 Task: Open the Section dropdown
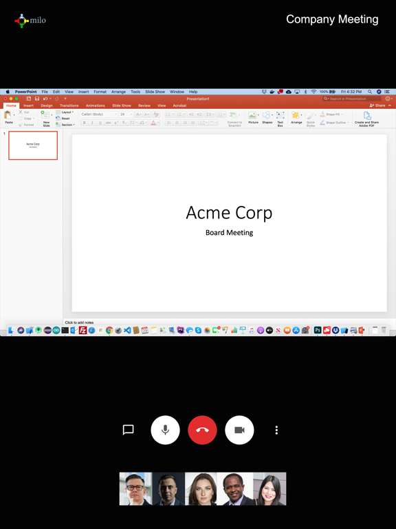click(65, 125)
